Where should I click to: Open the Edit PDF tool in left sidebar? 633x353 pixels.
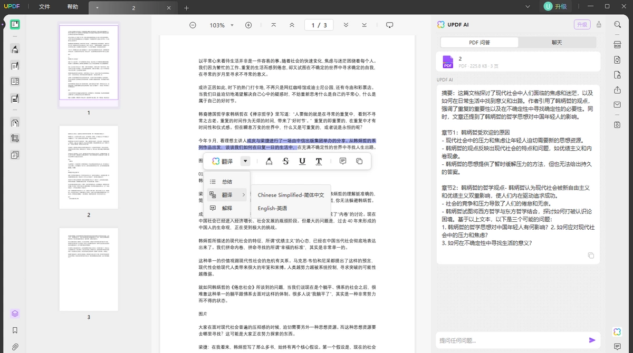click(x=15, y=66)
